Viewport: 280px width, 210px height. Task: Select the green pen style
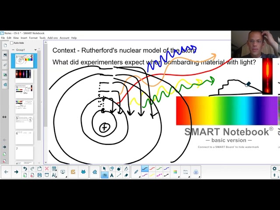tap(159, 168)
